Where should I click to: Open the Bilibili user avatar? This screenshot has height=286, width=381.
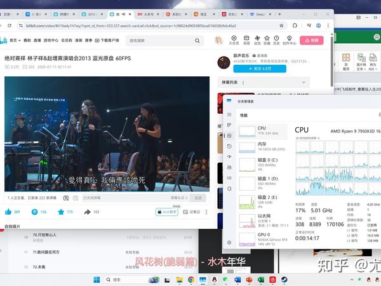click(219, 41)
